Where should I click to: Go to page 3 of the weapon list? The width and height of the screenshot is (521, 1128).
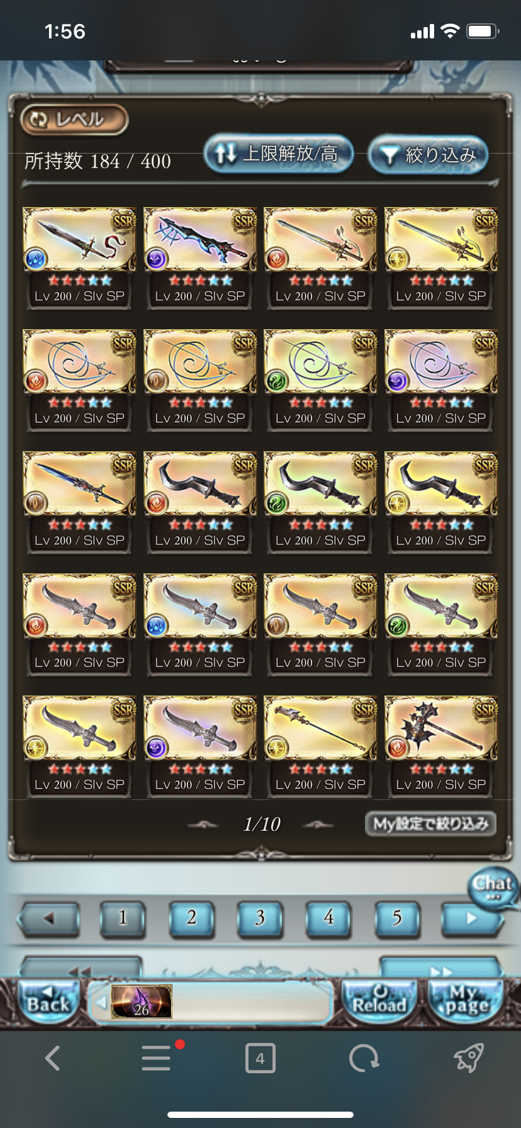point(260,918)
